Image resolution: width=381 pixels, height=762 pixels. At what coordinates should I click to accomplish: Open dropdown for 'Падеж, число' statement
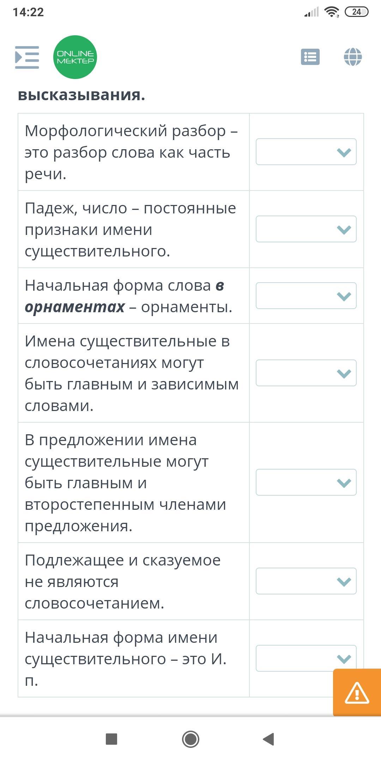tap(306, 229)
